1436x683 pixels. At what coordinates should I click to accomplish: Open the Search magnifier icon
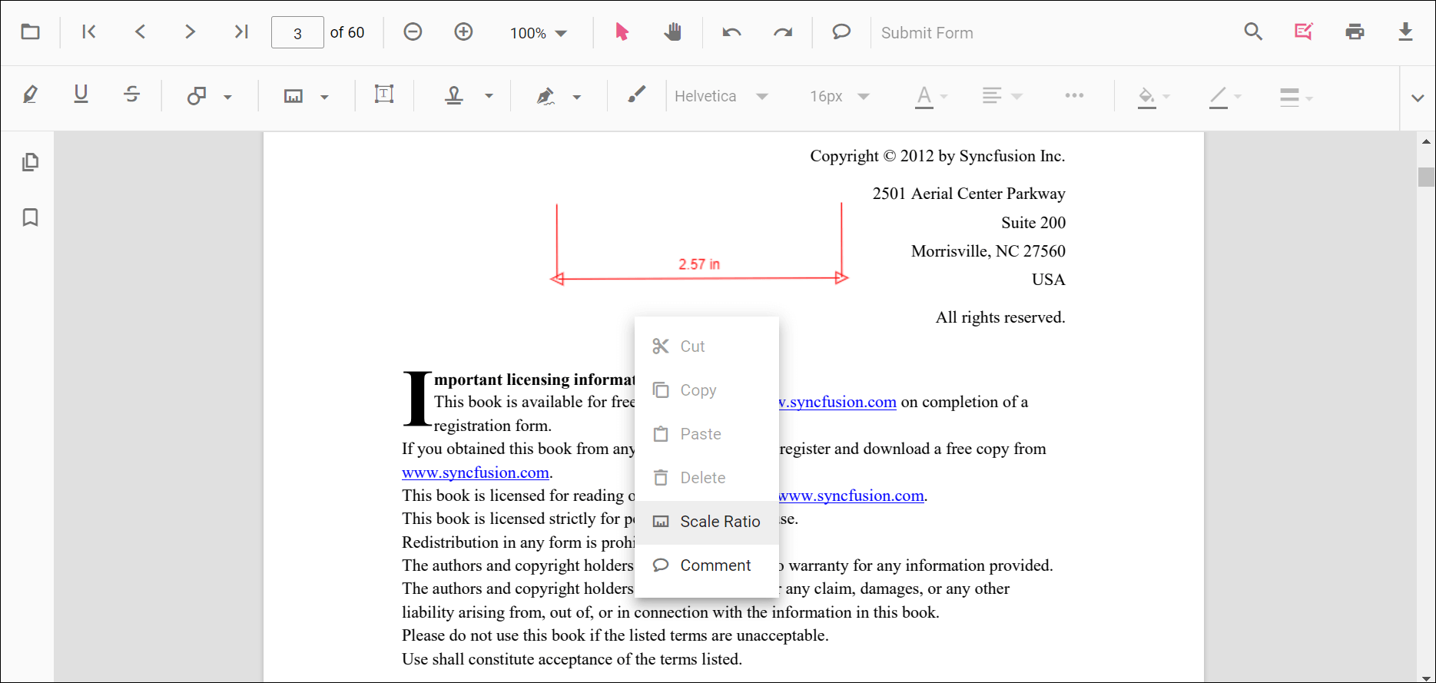click(x=1253, y=32)
